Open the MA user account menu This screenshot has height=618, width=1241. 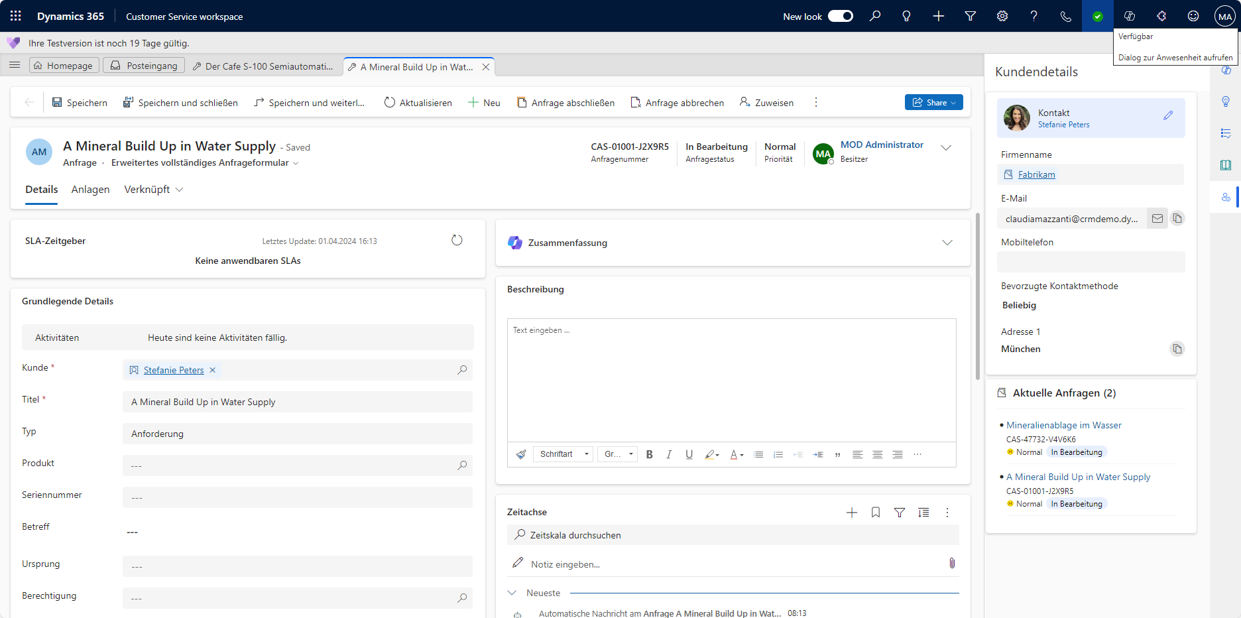click(x=1225, y=16)
